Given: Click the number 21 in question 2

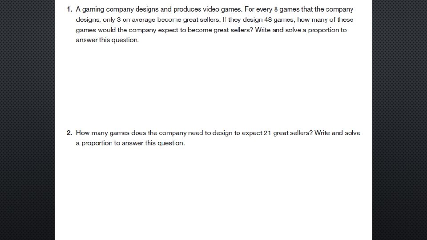Looking at the screenshot, I should [267, 133].
